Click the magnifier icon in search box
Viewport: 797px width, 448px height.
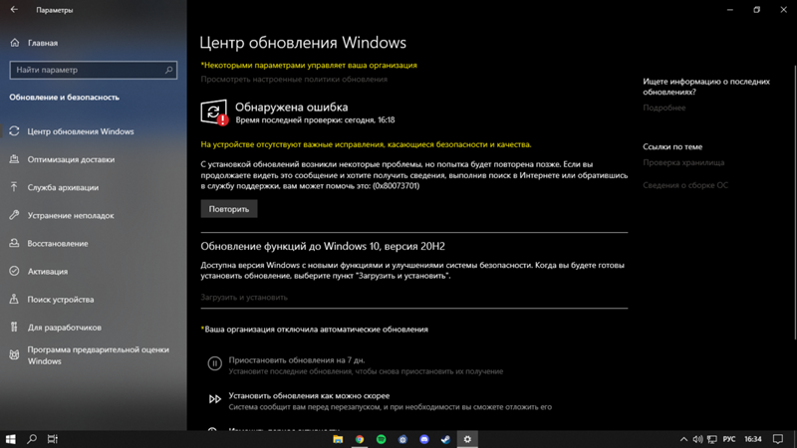pos(168,70)
